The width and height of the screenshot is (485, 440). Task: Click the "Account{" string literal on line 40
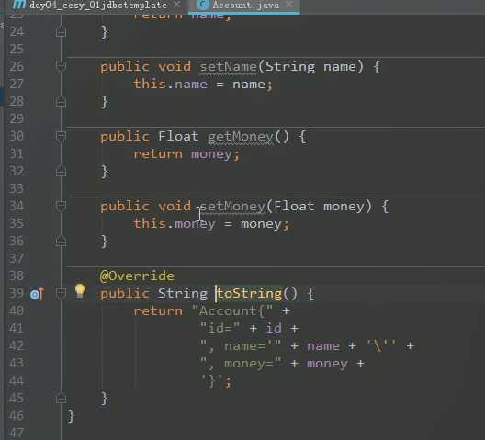tap(232, 311)
